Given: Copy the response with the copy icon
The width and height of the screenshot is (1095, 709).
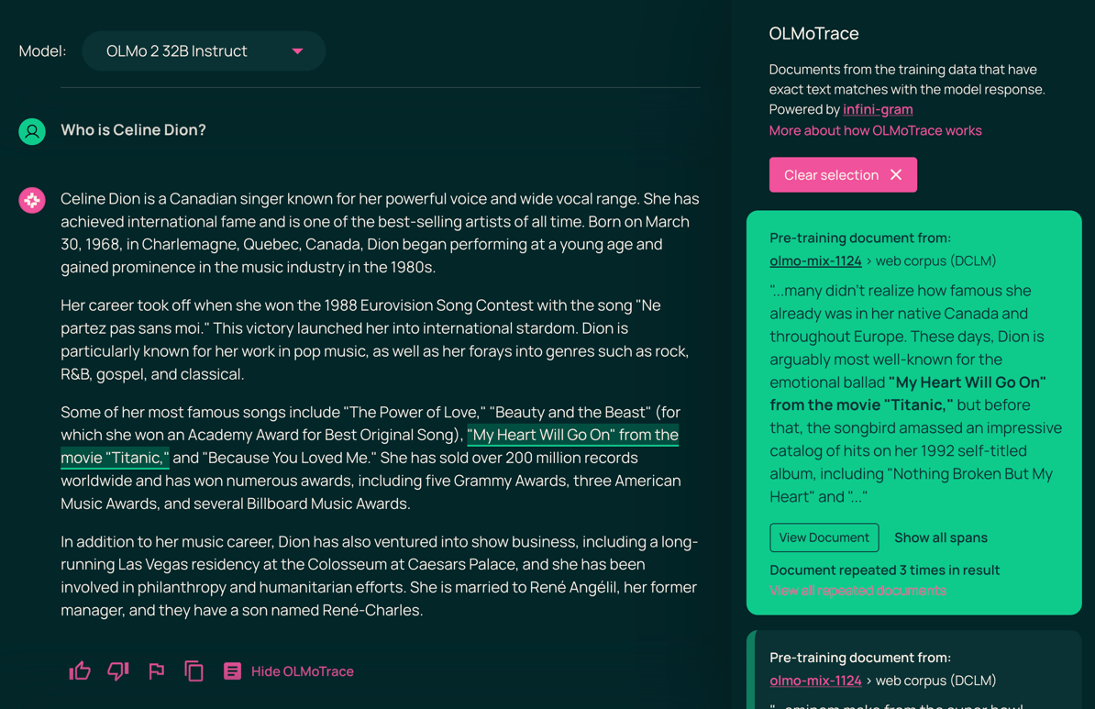Looking at the screenshot, I should click(194, 671).
